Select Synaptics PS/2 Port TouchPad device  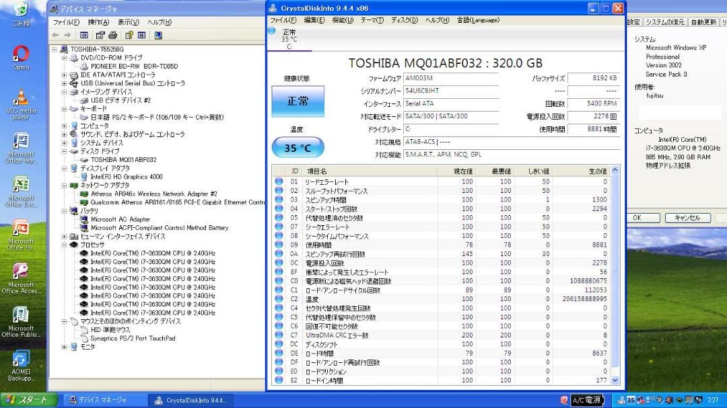tap(133, 339)
